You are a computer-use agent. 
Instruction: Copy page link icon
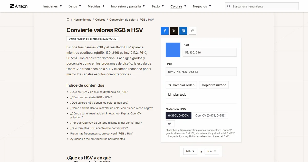192,31
